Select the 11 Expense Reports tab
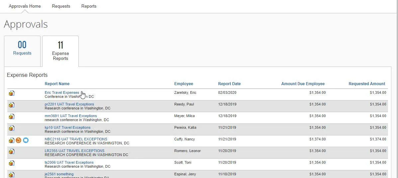This screenshot has height=178, width=398. tap(60, 51)
